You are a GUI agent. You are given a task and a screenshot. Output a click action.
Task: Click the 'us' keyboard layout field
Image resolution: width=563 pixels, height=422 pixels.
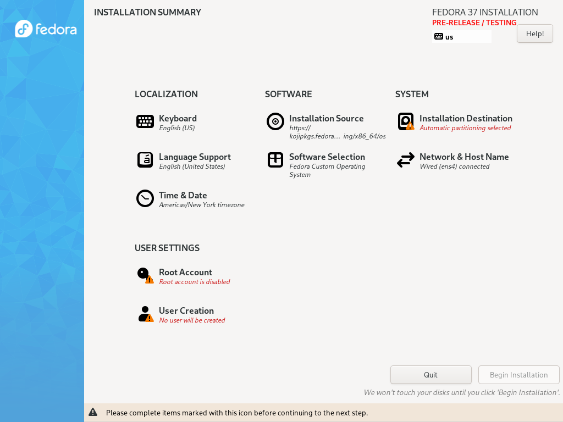pos(461,37)
